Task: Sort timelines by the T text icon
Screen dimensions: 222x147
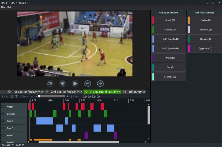Action: point(17,96)
